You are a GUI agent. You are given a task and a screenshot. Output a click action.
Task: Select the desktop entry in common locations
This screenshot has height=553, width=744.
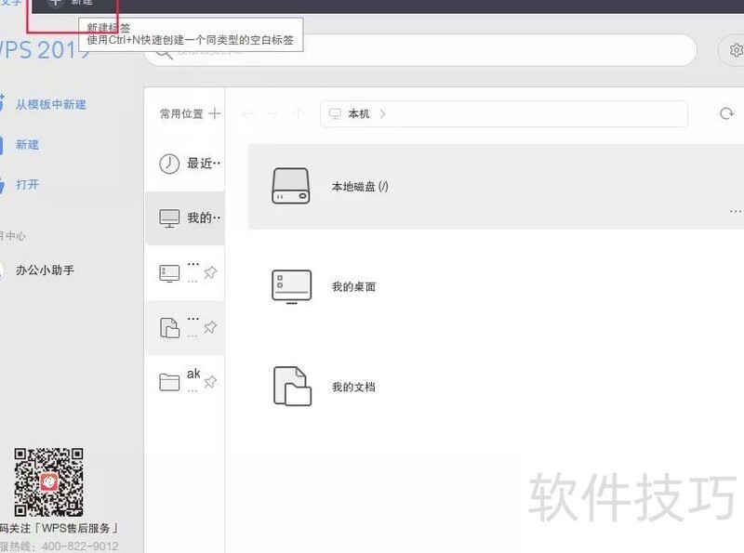tap(184, 273)
